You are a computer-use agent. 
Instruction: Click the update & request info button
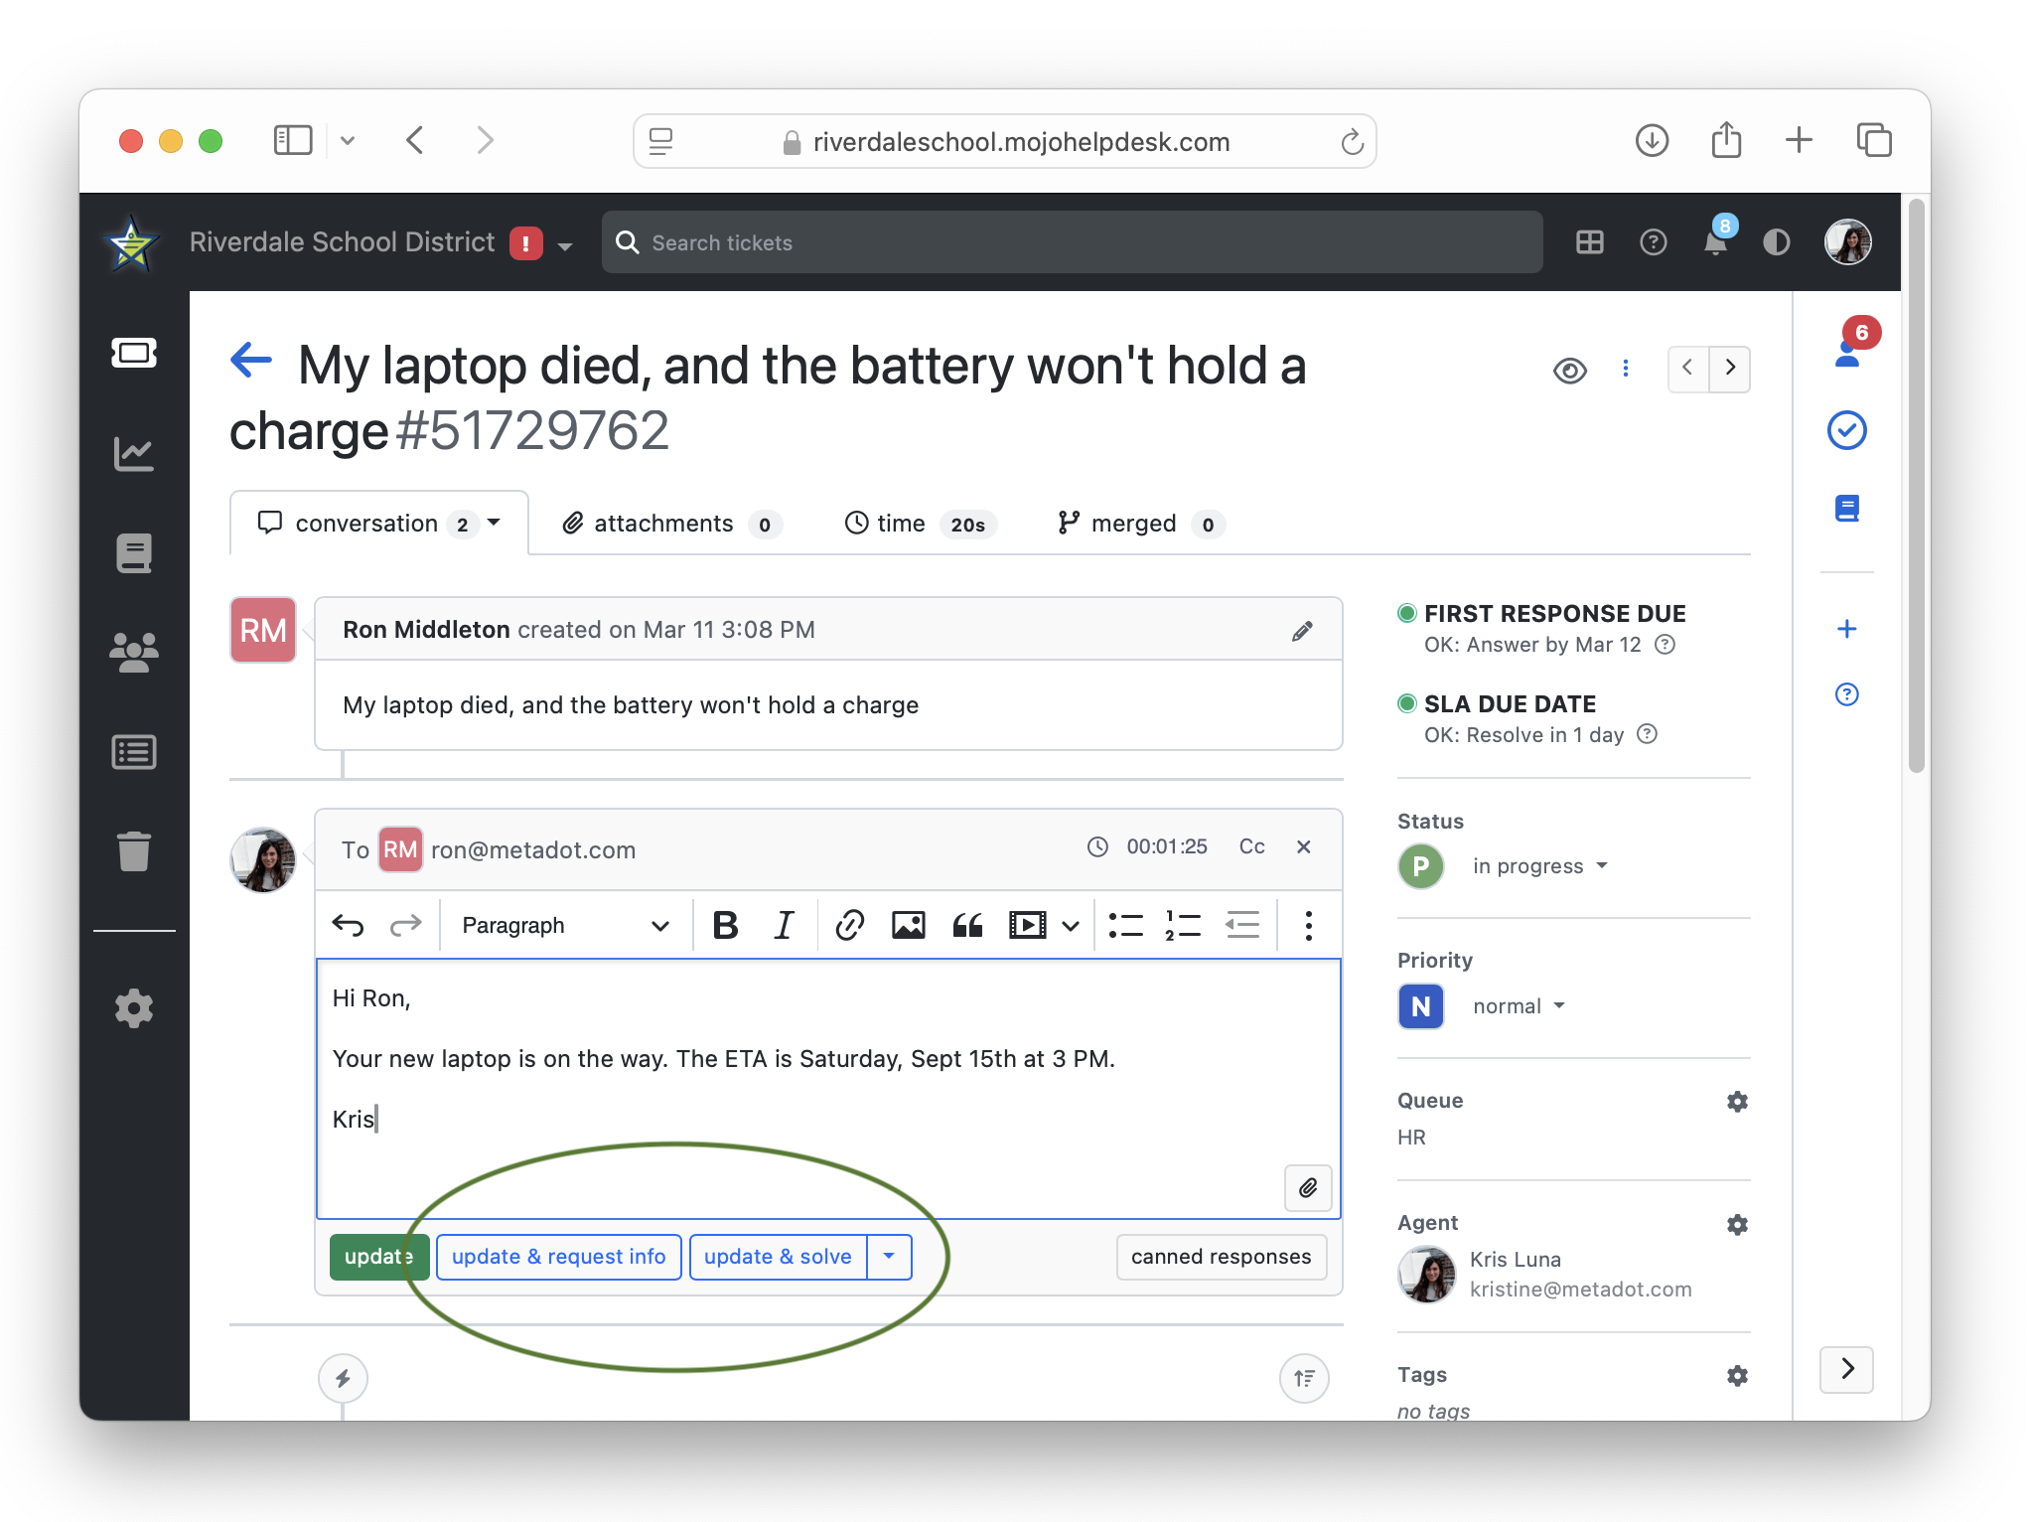[x=558, y=1257]
